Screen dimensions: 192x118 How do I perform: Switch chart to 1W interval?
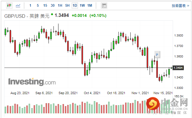pyautogui.click(x=82, y=6)
